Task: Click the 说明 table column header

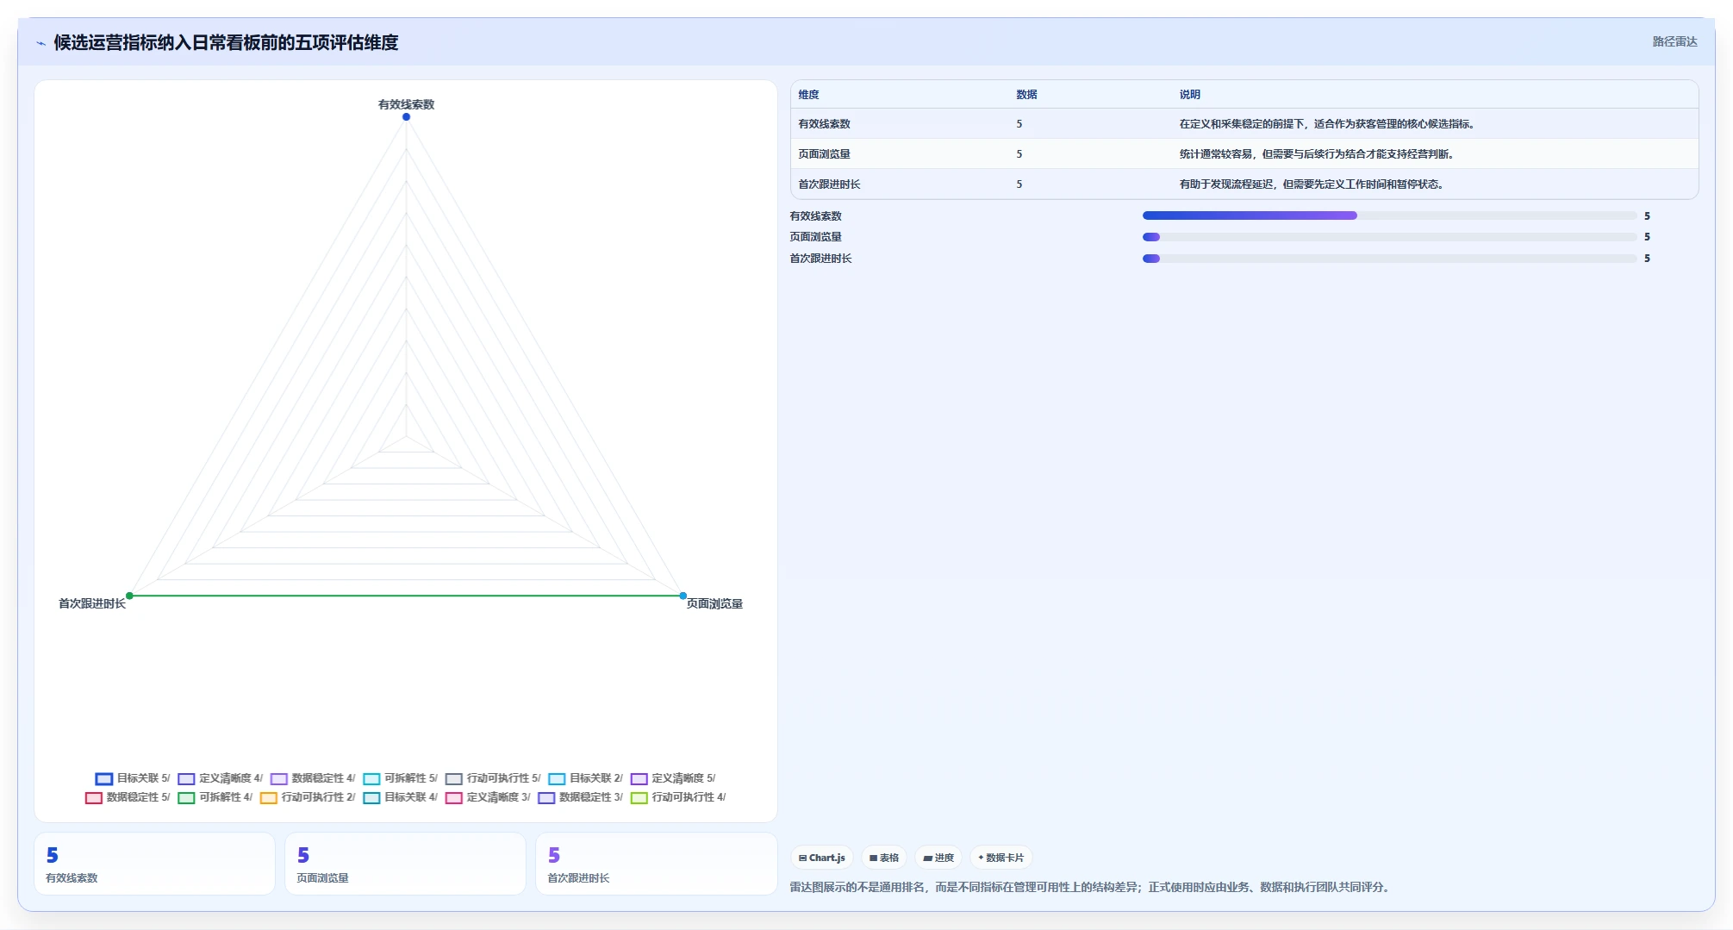Action: point(1189,95)
